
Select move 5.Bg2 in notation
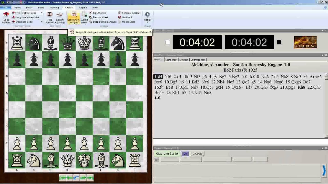coord(234,77)
